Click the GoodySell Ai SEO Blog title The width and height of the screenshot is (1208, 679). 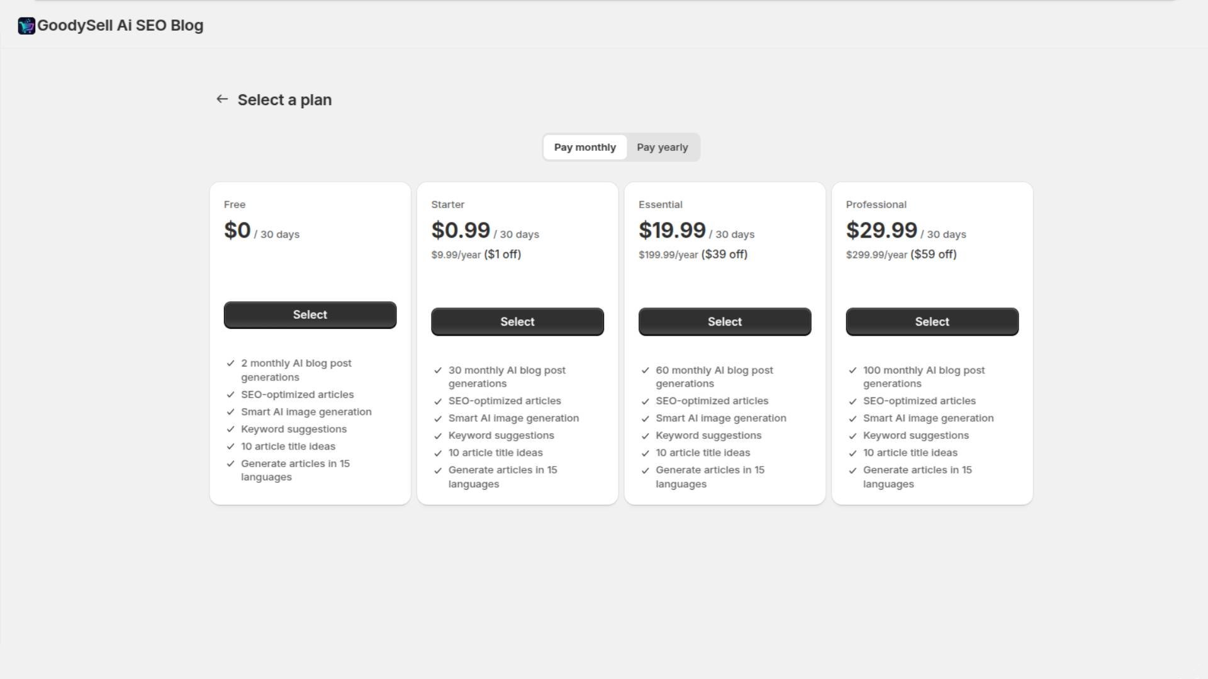coord(120,26)
